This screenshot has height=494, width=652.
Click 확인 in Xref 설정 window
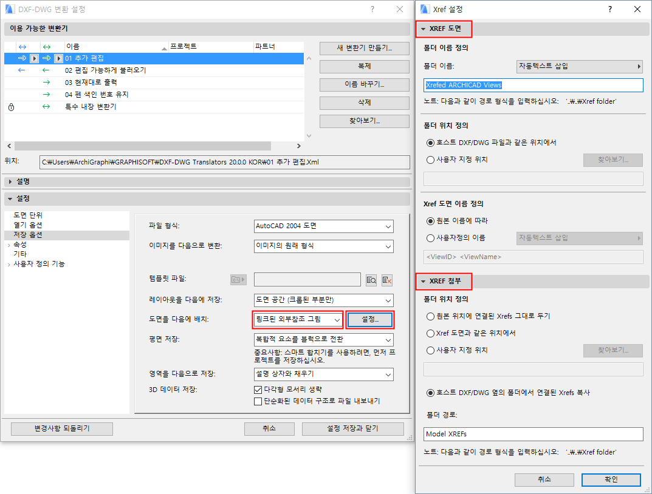pyautogui.click(x=611, y=479)
